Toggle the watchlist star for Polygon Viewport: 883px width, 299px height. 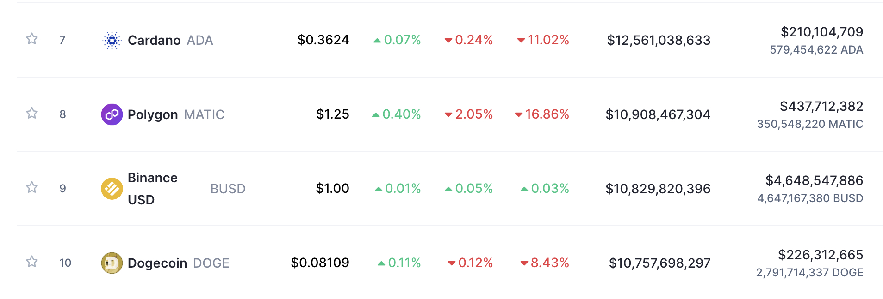[x=31, y=113]
